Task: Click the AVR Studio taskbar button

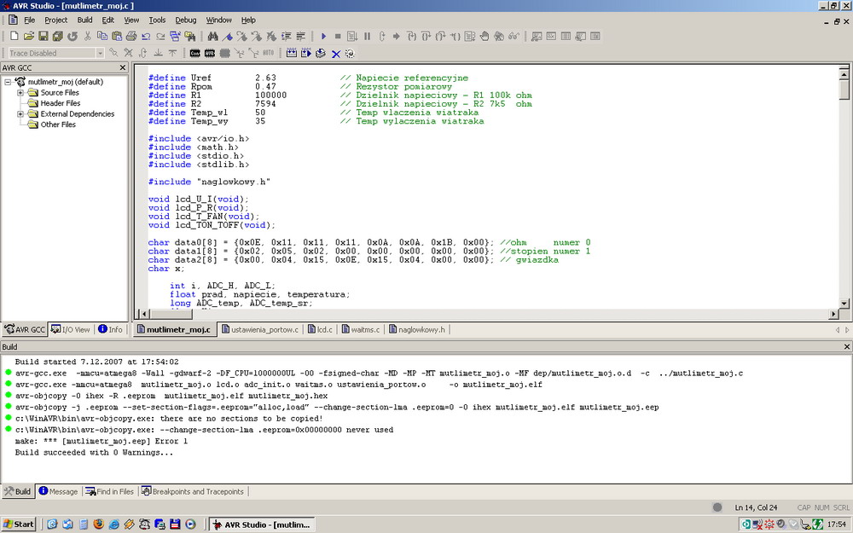Action: pos(263,524)
